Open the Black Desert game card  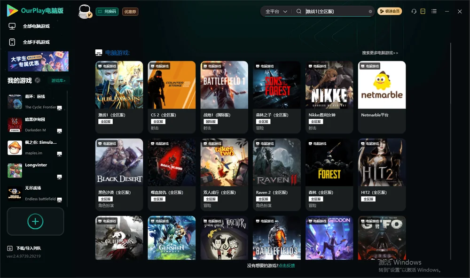pos(119,174)
